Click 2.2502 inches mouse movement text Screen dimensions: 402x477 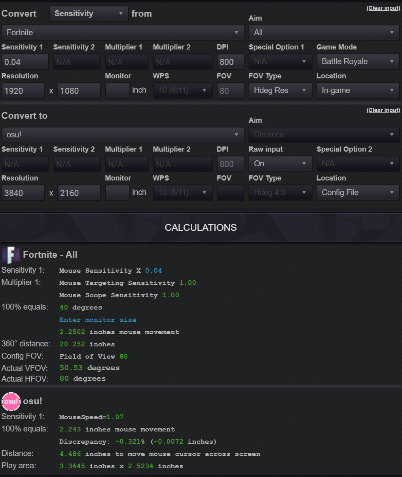click(x=119, y=332)
